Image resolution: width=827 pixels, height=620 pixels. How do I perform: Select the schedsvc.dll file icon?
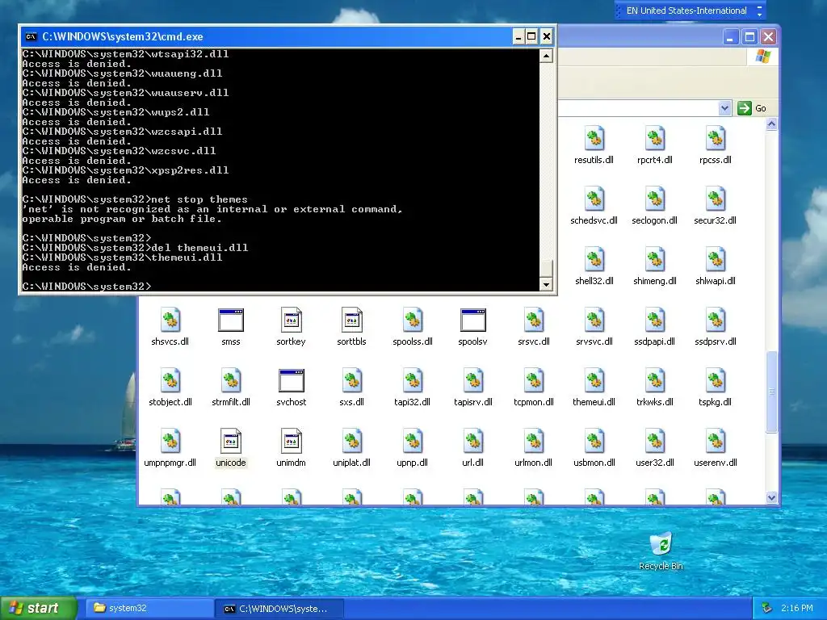[x=594, y=199]
